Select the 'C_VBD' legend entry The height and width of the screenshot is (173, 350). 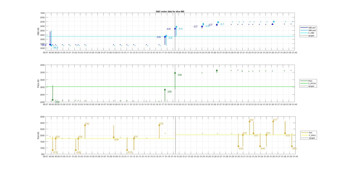click(311, 33)
